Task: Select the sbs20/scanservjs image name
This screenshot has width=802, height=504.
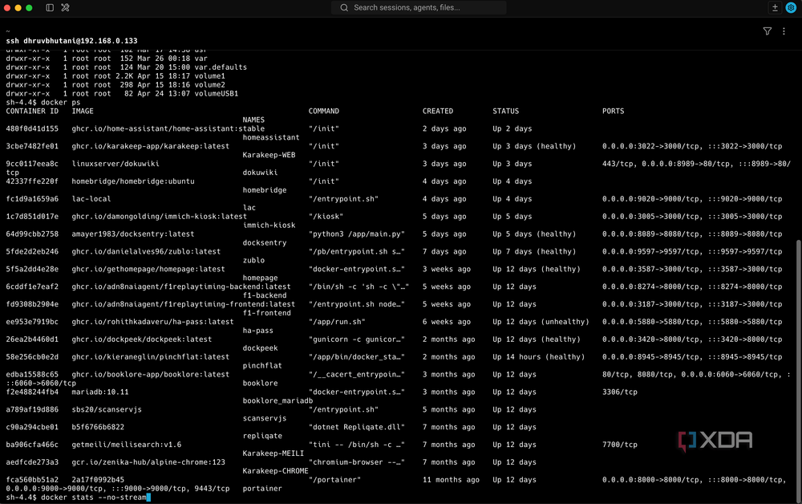Action: (107, 409)
